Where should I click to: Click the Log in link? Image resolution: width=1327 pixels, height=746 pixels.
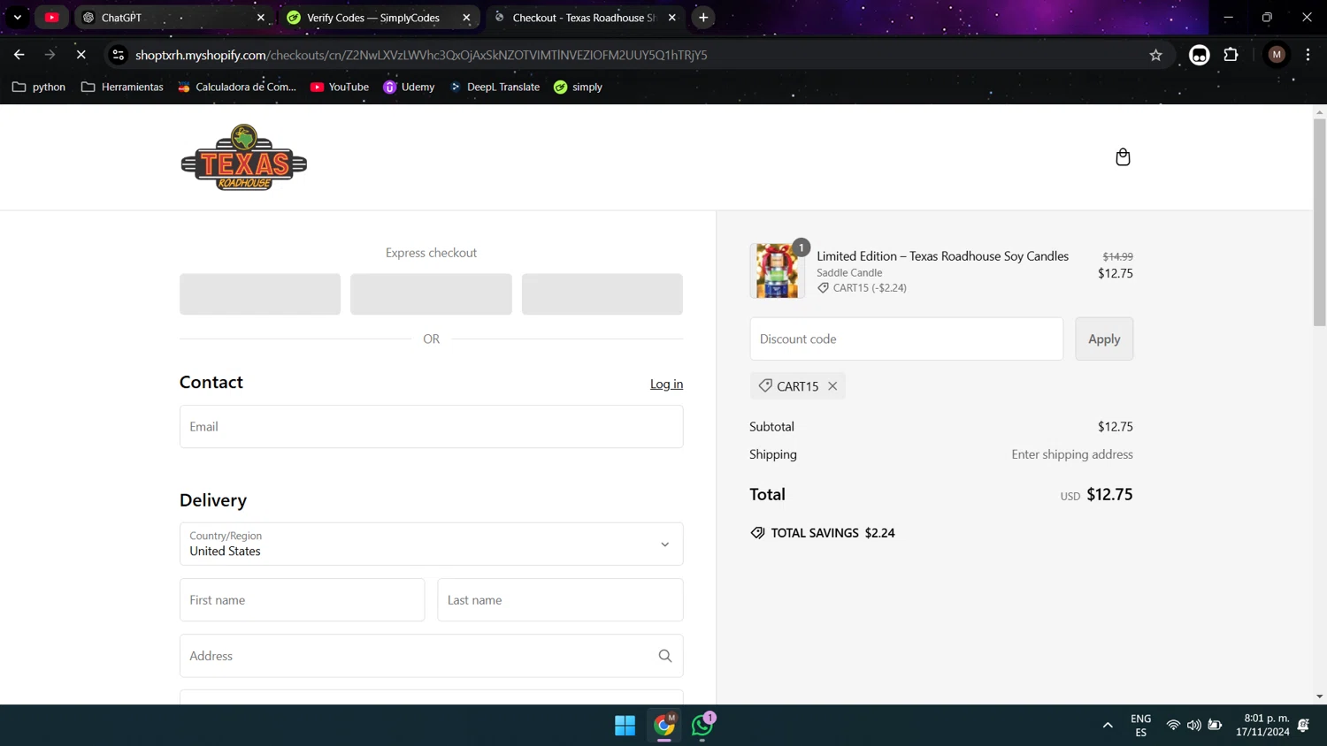pyautogui.click(x=666, y=384)
